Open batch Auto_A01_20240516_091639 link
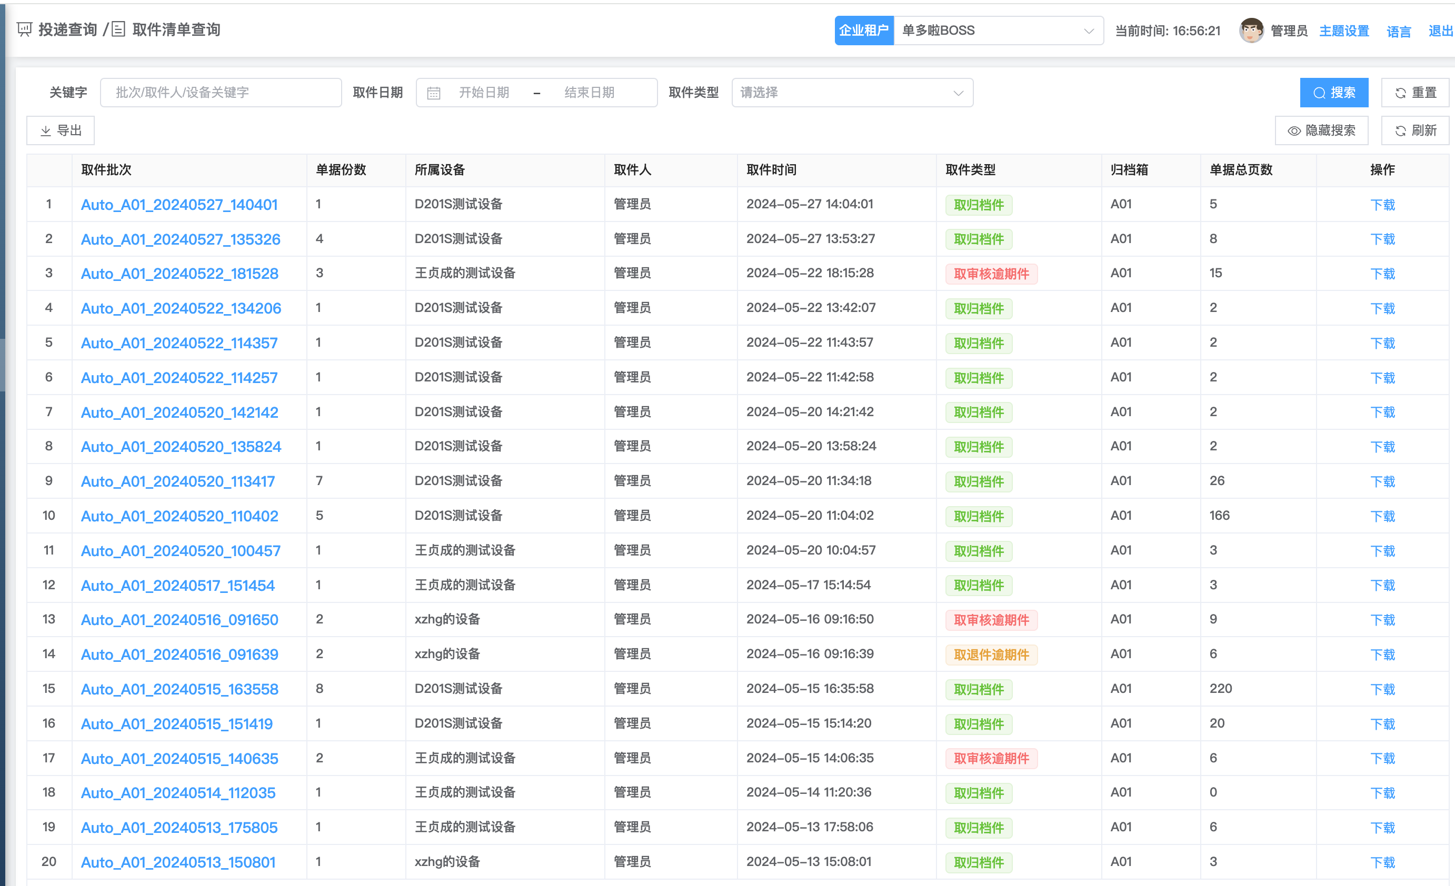Screen dimensions: 1455x886 (179, 655)
